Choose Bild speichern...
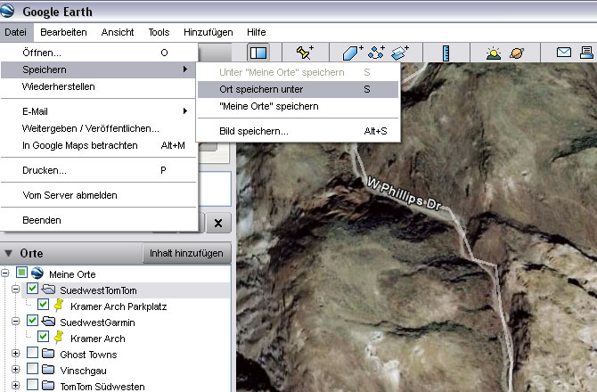Screen dimensions: 597x392 tap(298, 131)
